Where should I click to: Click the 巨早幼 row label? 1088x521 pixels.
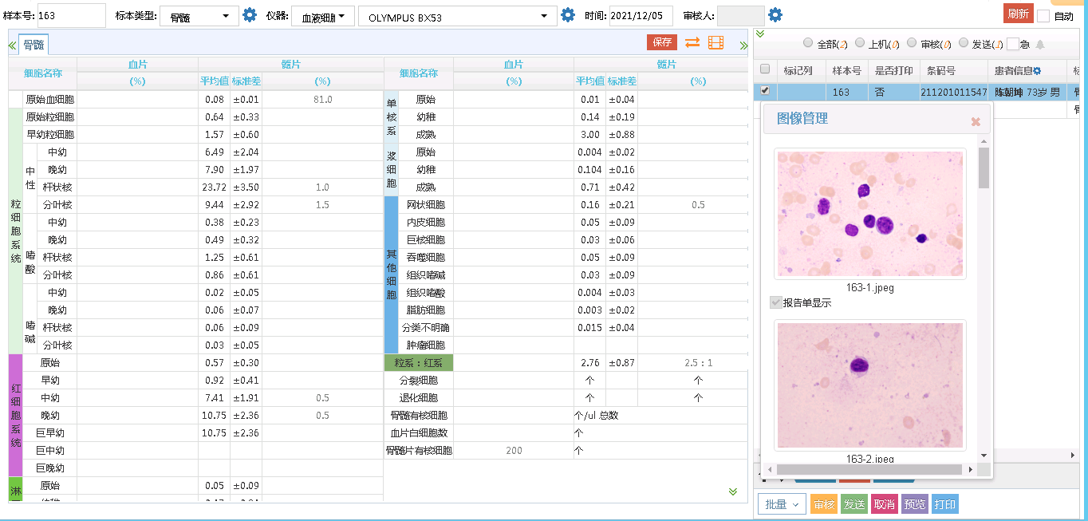tap(50, 433)
